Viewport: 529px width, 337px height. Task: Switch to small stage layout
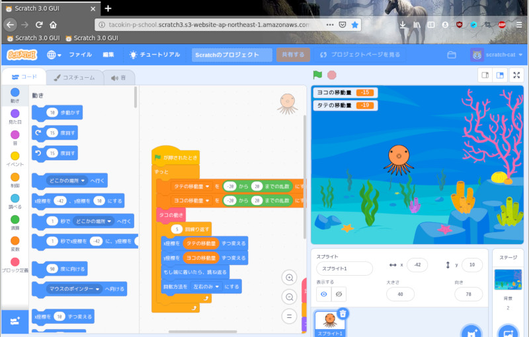[x=485, y=75]
